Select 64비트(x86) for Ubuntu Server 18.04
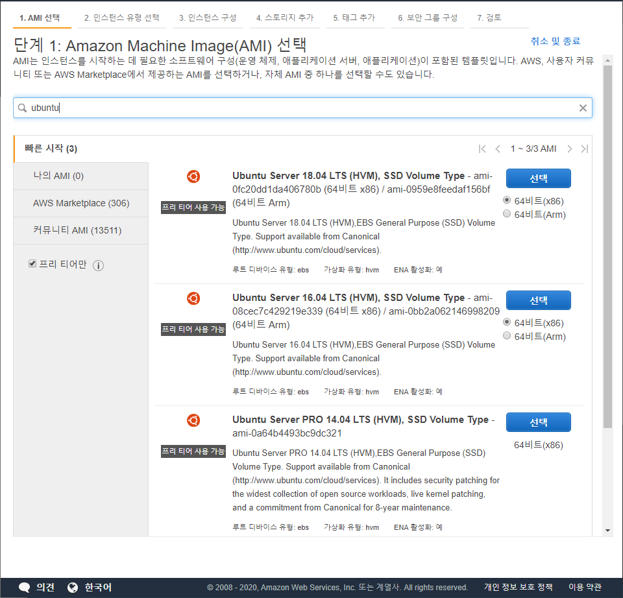This screenshot has height=598, width=623. pos(507,200)
